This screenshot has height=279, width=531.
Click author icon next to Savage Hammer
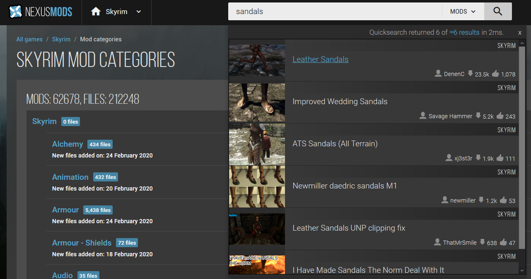click(x=423, y=116)
